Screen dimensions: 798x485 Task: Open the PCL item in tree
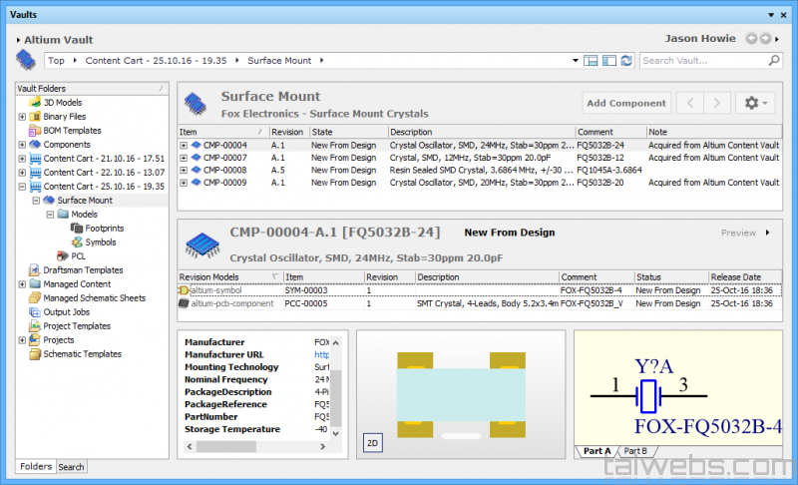click(x=78, y=255)
